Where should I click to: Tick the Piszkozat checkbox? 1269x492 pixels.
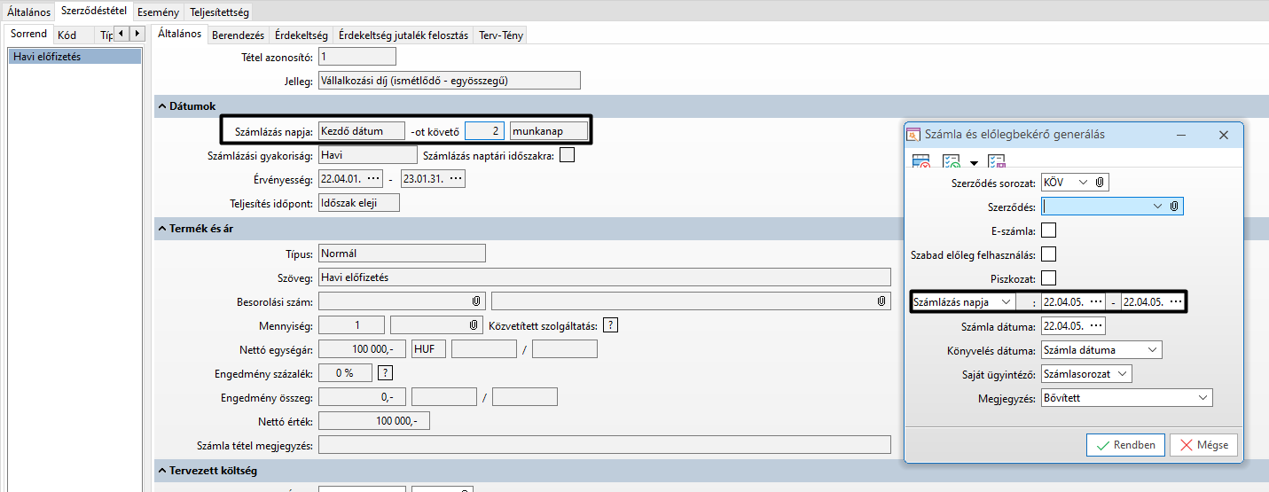[1048, 278]
